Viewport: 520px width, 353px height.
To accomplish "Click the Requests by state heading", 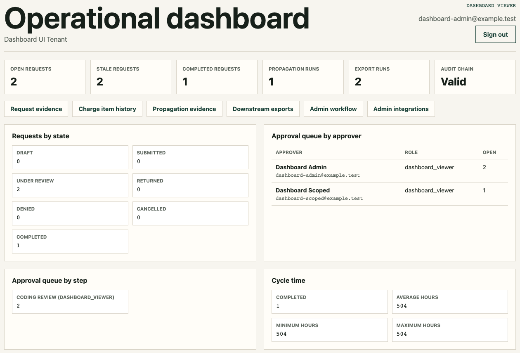I will [x=40, y=136].
